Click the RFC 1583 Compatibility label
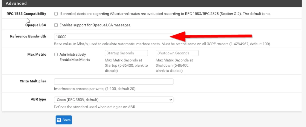Image resolution: width=306 pixels, height=127 pixels. click(x=26, y=14)
